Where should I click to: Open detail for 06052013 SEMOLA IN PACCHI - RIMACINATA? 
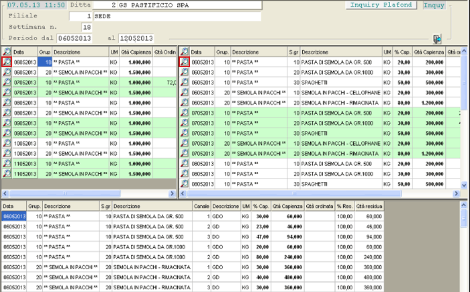185,103
